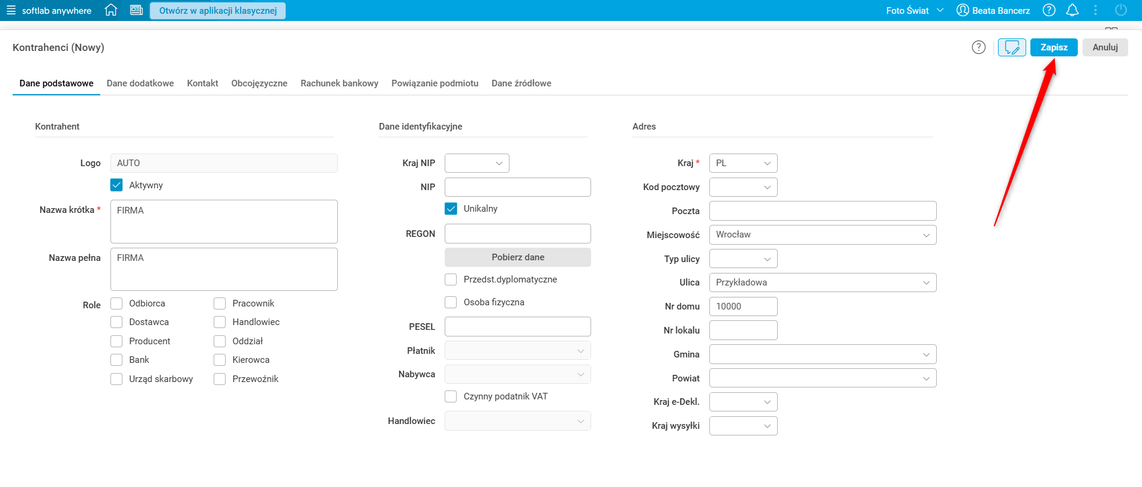Open the news panel icon beside home
Screen dimensions: 1142x487
point(136,10)
